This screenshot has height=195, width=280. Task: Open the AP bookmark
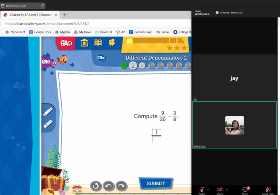(121, 32)
